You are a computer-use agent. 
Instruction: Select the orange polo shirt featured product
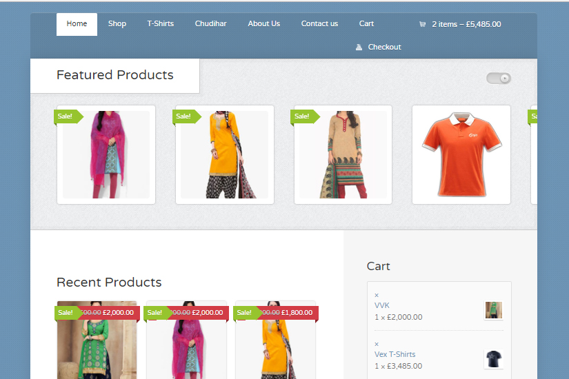click(461, 154)
